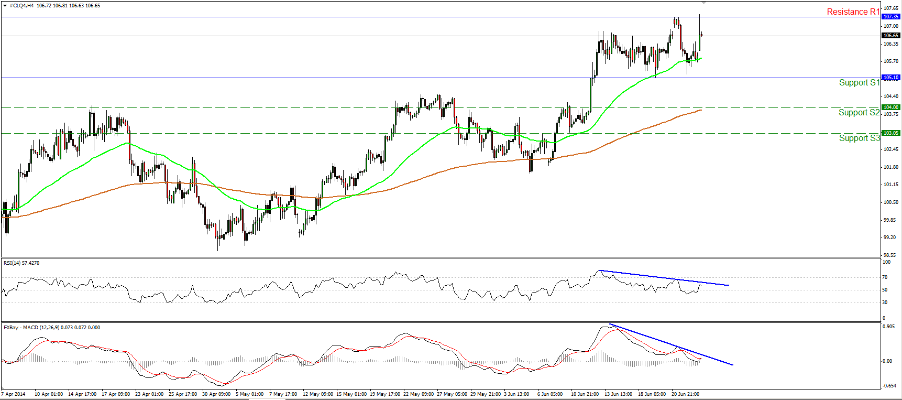Click the RSI(14) 57.4270 indicator label
This screenshot has width=902, height=400.
pos(21,263)
